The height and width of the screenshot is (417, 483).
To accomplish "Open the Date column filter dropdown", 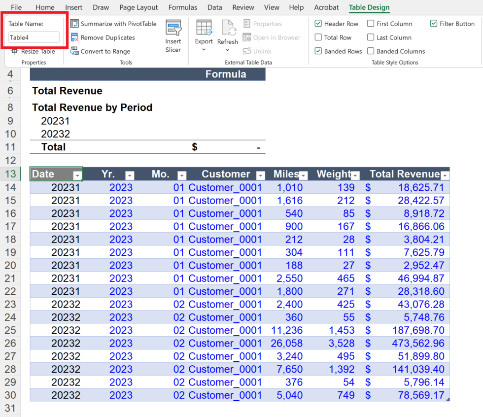I will tap(77, 175).
